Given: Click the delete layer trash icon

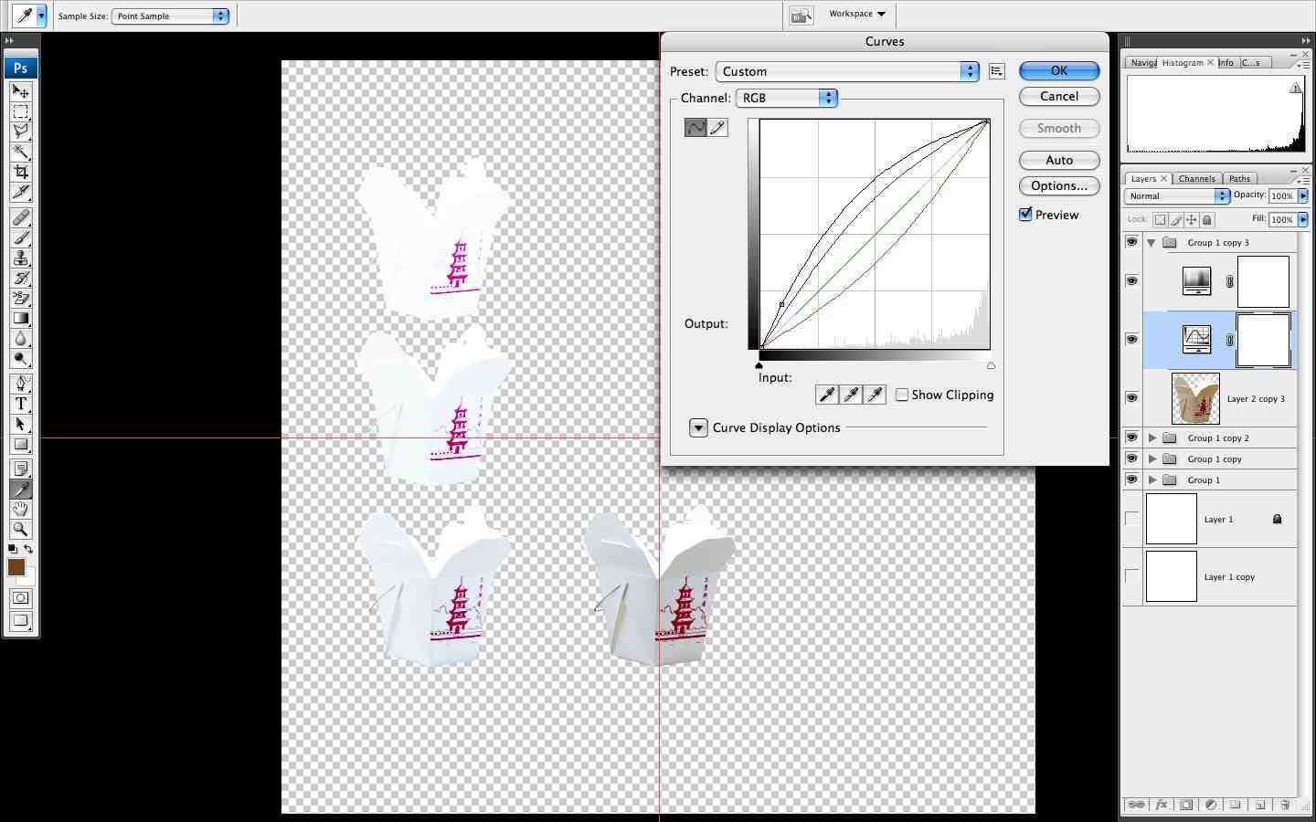Looking at the screenshot, I should click(x=1284, y=805).
